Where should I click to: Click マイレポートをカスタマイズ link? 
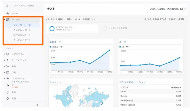pos(155,19)
